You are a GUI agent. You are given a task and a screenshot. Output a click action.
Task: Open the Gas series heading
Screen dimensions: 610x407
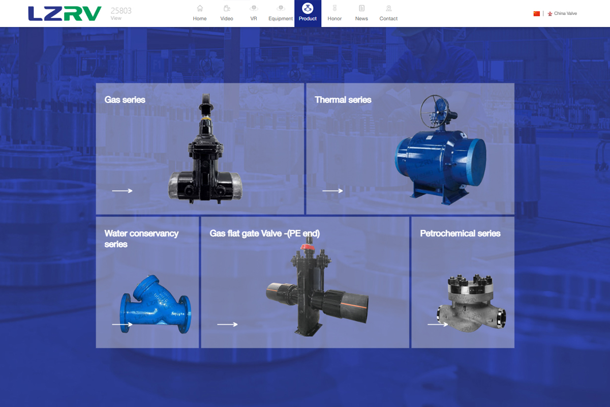(x=125, y=100)
